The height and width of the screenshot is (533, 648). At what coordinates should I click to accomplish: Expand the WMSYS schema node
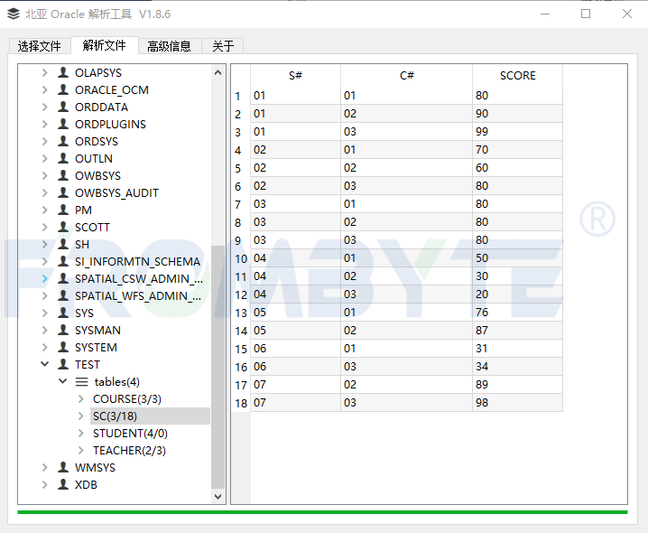click(44, 468)
